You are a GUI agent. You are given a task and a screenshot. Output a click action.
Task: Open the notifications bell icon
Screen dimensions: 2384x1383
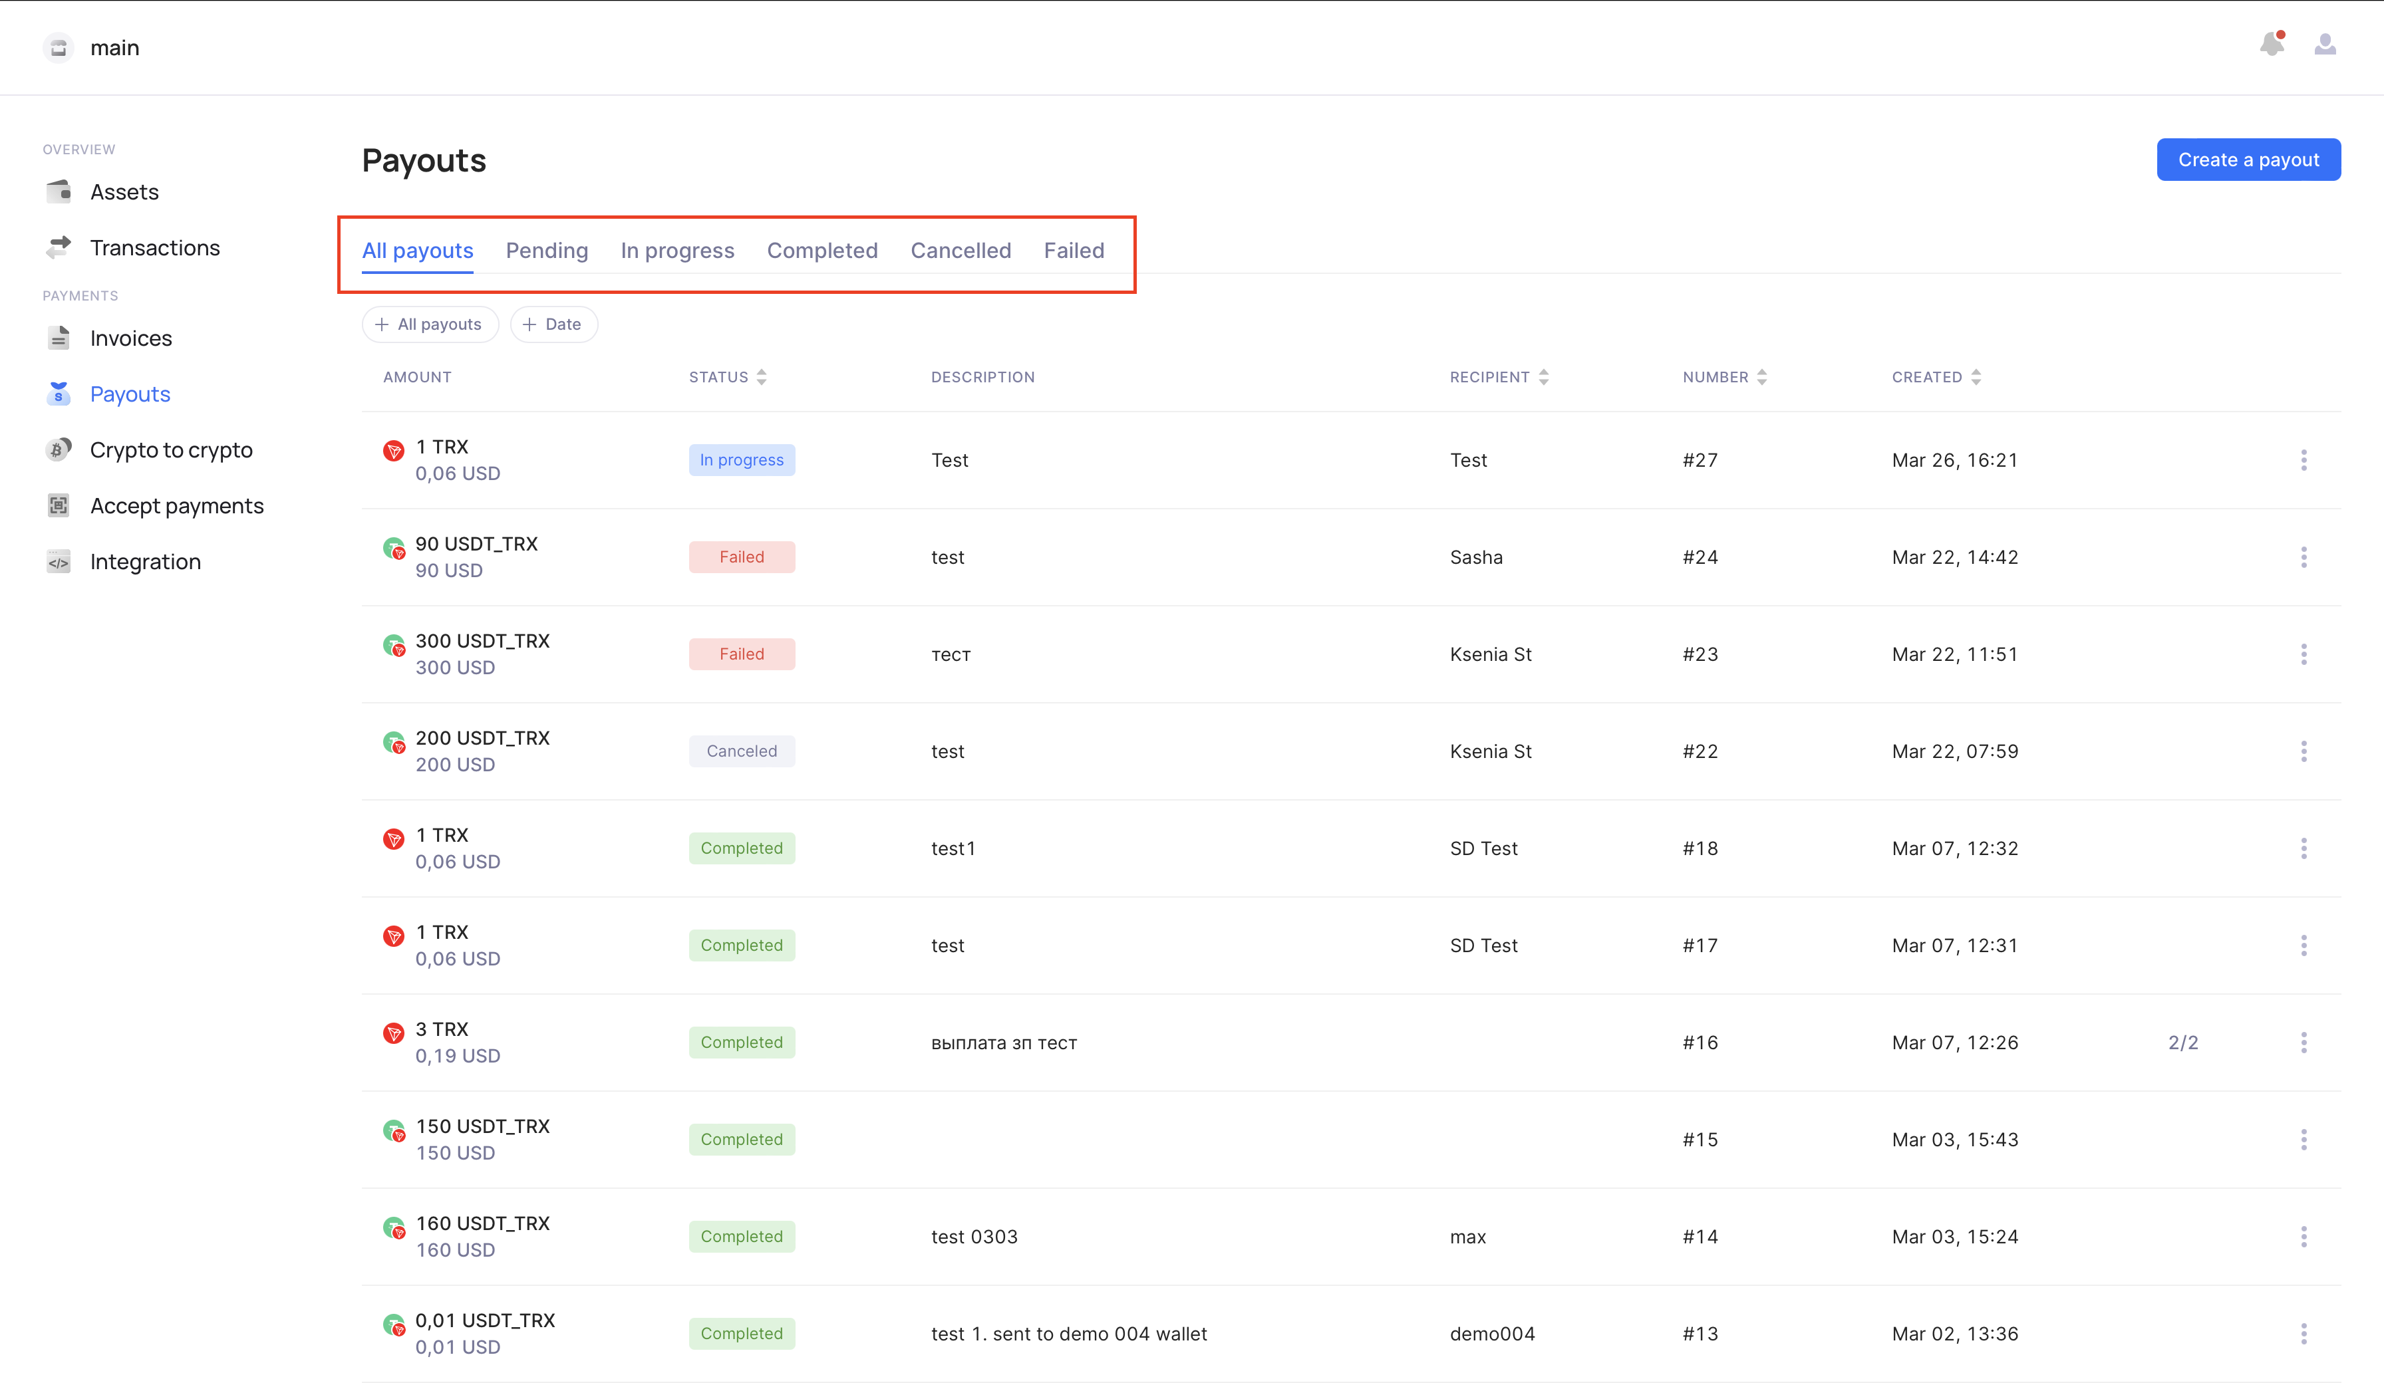pos(2272,45)
